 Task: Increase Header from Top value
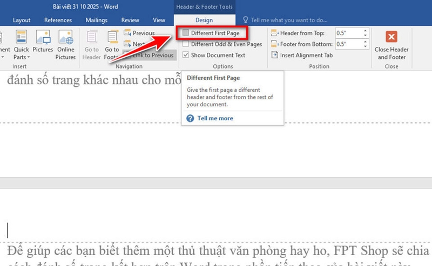pyautogui.click(x=366, y=31)
